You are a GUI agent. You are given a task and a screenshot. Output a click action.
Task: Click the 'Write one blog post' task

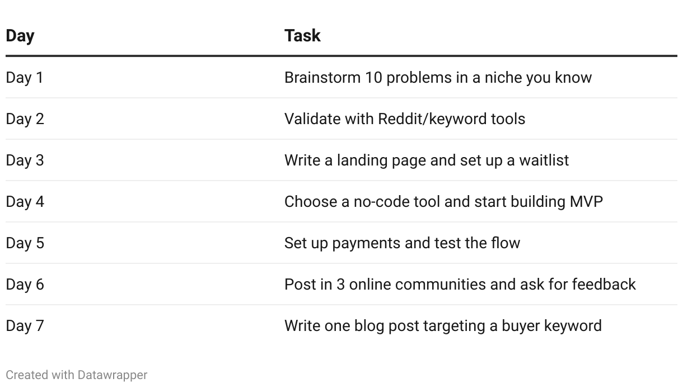[x=443, y=325]
